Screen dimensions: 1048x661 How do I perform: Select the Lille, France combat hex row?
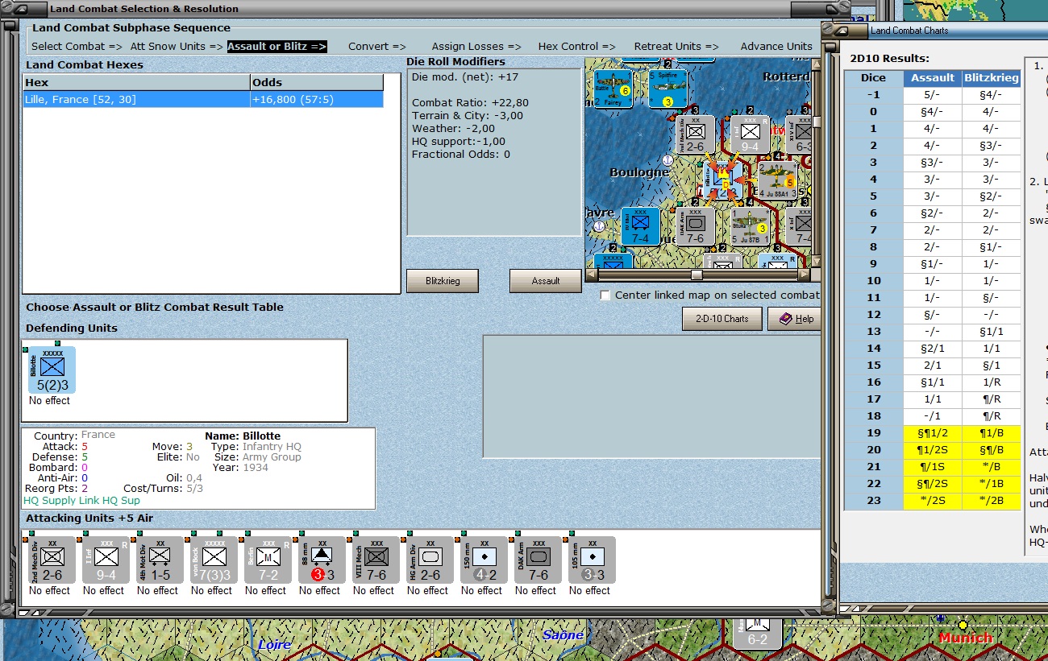[203, 99]
